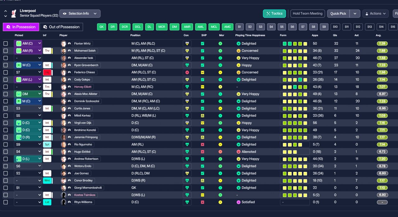Click the Wnt status badge for Conor Bradley
The height and width of the screenshot is (217, 398).
point(47,181)
